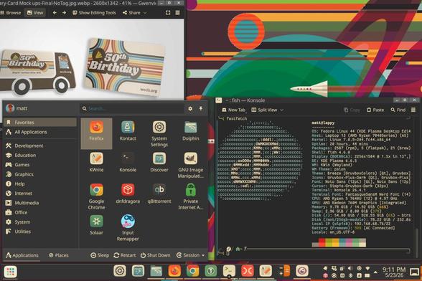
Task: Open Dolphin file manager from the taskbar
Action: click(x=156, y=271)
